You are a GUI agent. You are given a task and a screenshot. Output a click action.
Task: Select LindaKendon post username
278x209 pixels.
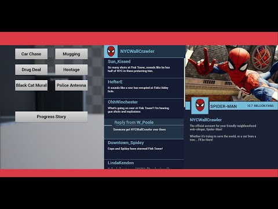(120, 163)
